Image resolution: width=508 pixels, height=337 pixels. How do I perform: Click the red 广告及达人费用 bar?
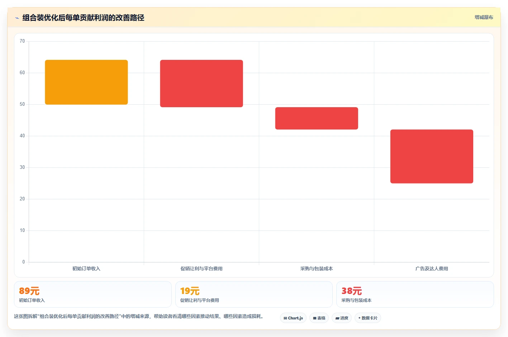(x=432, y=156)
